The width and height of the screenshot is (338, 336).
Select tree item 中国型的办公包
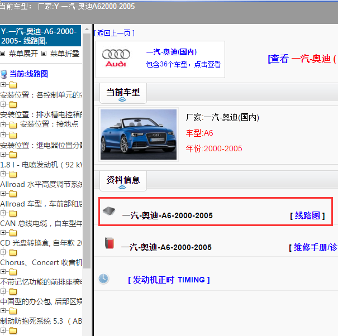click(41, 301)
